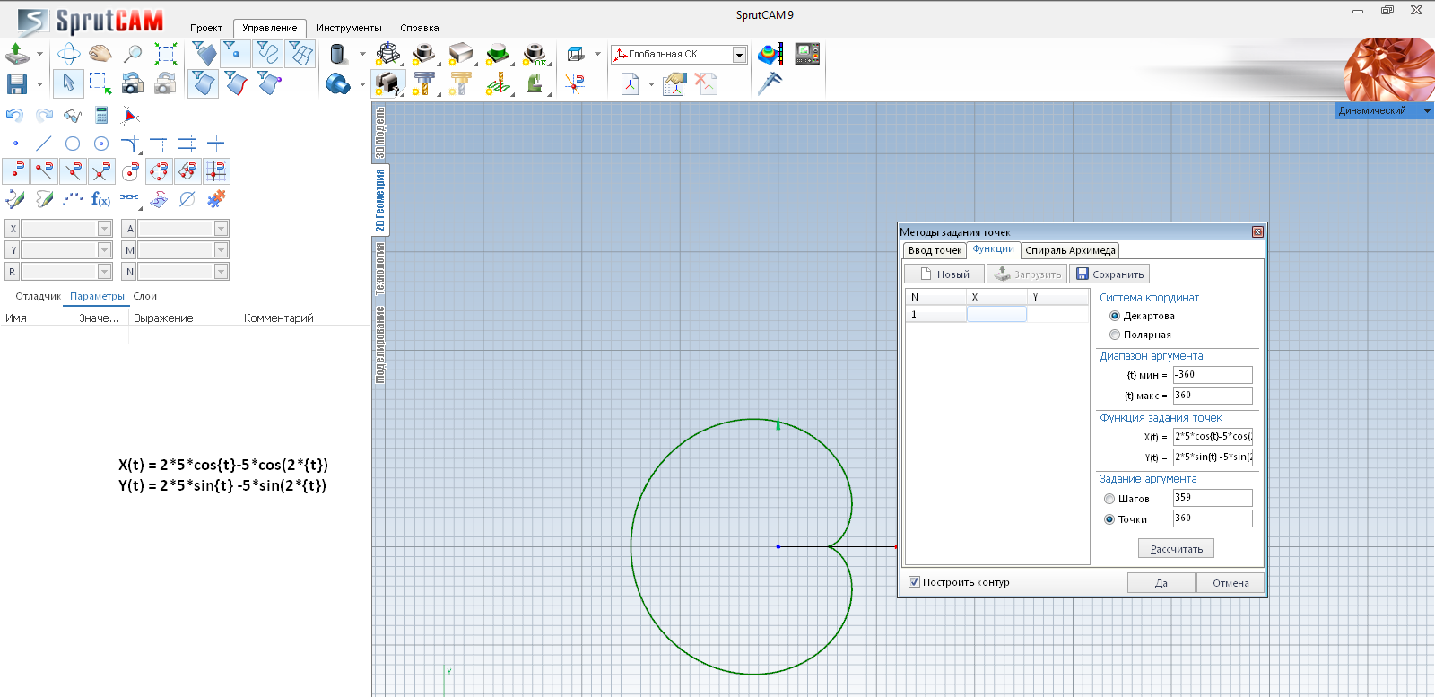Click the zoom magnifier icon
This screenshot has width=1435, height=697.
[x=133, y=54]
